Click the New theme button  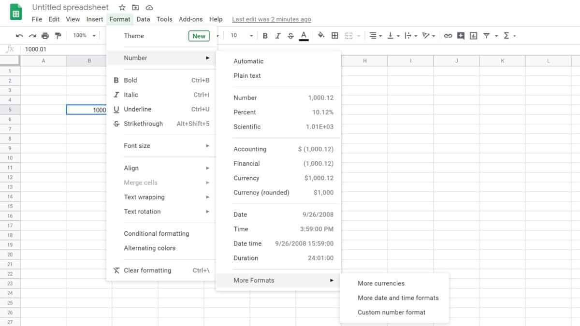tap(199, 36)
